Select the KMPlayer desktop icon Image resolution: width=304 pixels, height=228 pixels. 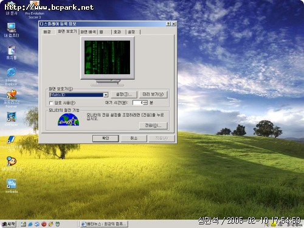pyautogui.click(x=12, y=119)
